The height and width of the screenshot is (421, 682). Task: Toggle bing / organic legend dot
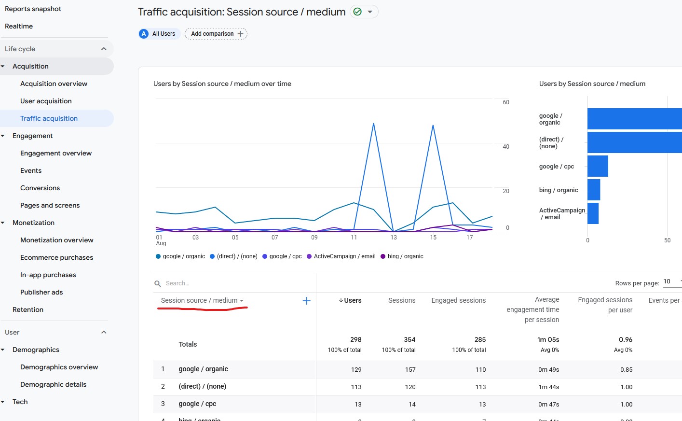383,256
